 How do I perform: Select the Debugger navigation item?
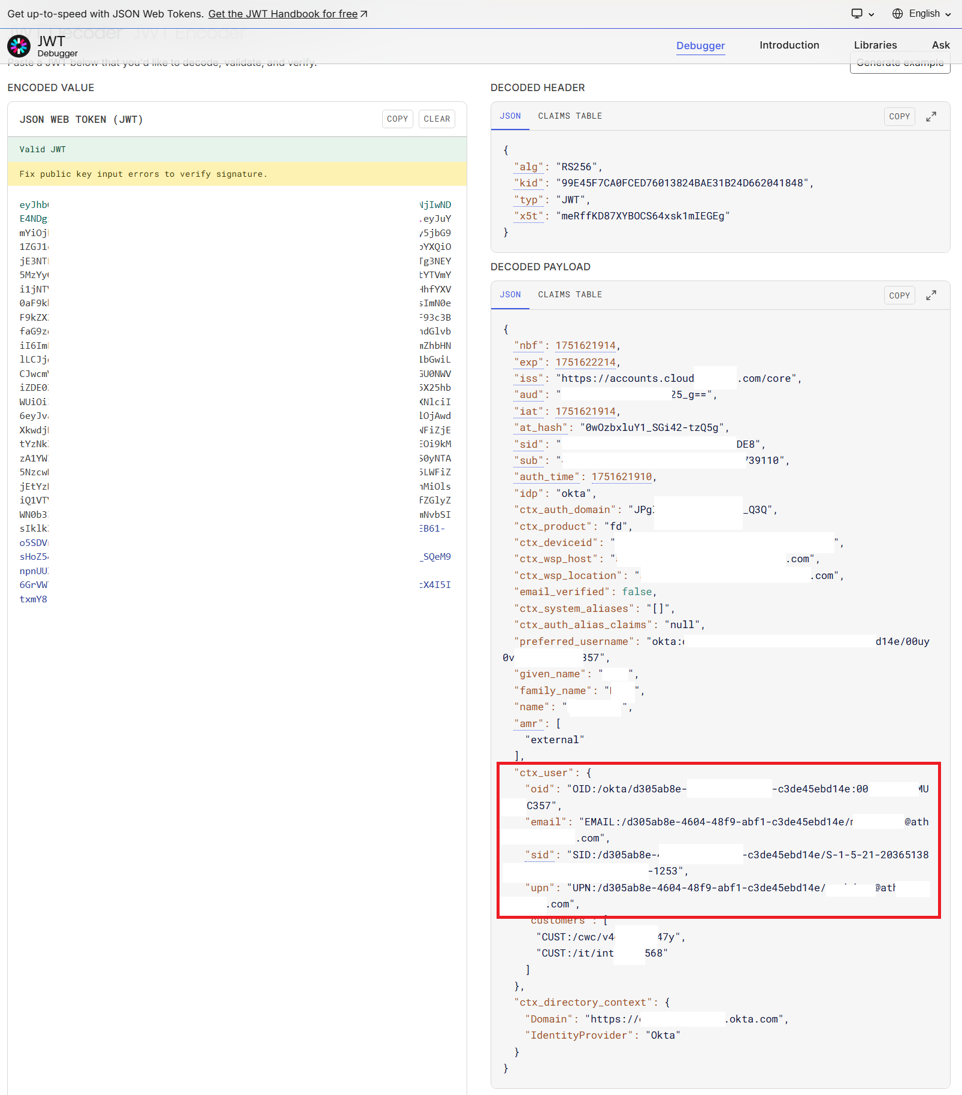coord(700,45)
